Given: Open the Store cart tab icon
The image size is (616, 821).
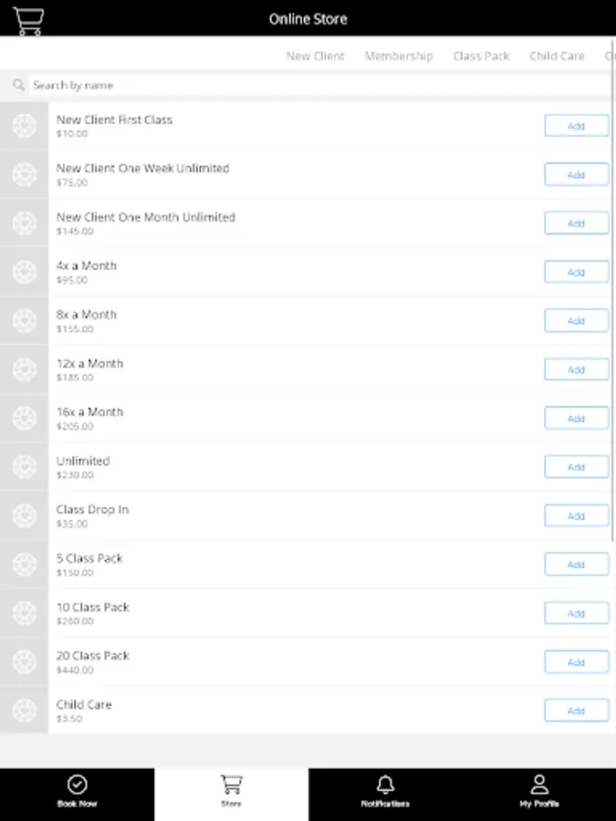Looking at the screenshot, I should [231, 785].
